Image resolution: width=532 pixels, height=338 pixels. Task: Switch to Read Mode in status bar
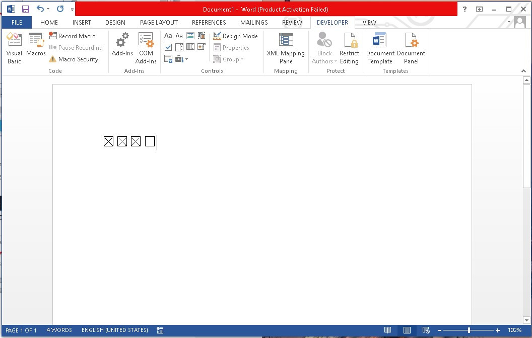point(387,330)
